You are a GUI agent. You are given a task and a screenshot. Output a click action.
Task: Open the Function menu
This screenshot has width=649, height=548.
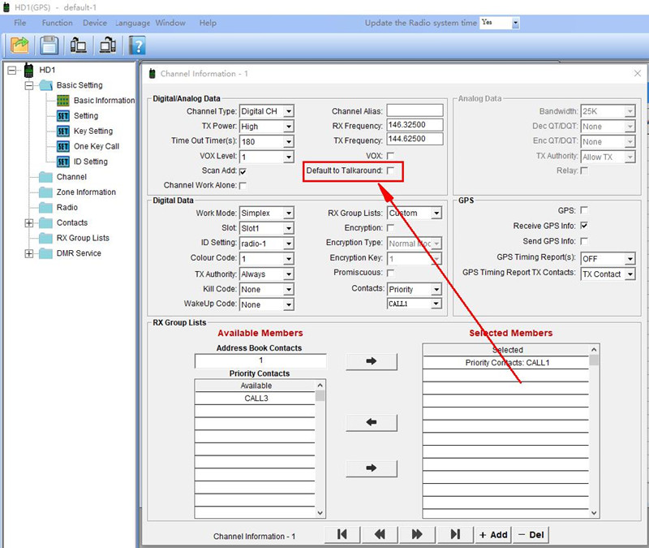[57, 23]
